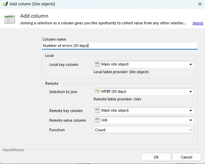Expand the Function dropdown chevron
The height and width of the screenshot is (164, 205).
point(191,130)
